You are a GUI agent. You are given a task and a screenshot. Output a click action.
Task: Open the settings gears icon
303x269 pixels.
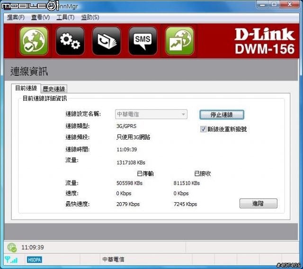coord(70,41)
